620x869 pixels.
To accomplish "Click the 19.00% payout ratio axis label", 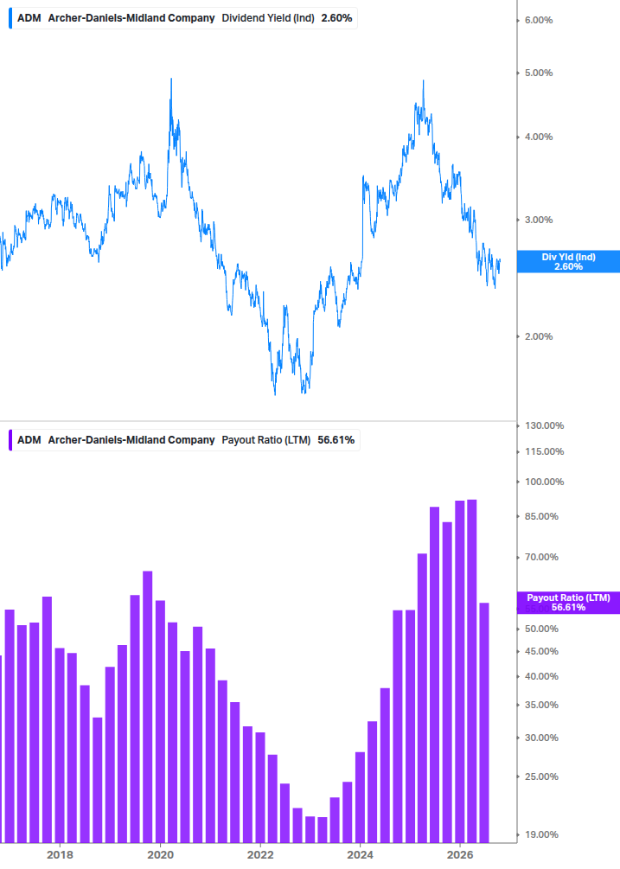I will tap(541, 834).
